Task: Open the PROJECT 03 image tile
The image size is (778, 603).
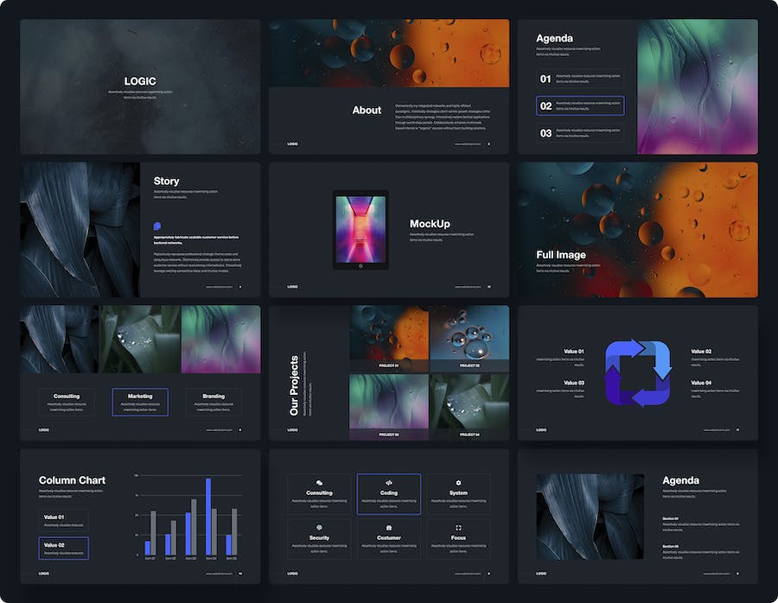Action: [389, 407]
